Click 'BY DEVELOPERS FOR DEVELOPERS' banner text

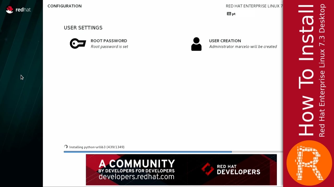[136, 171]
